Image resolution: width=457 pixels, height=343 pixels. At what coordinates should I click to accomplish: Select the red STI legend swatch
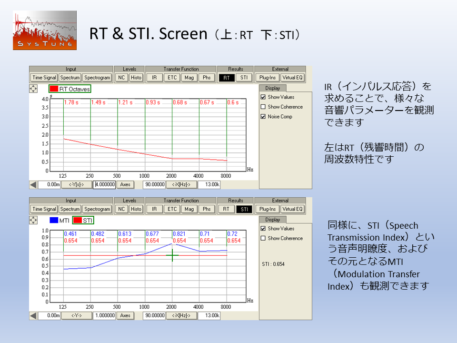(x=78, y=221)
